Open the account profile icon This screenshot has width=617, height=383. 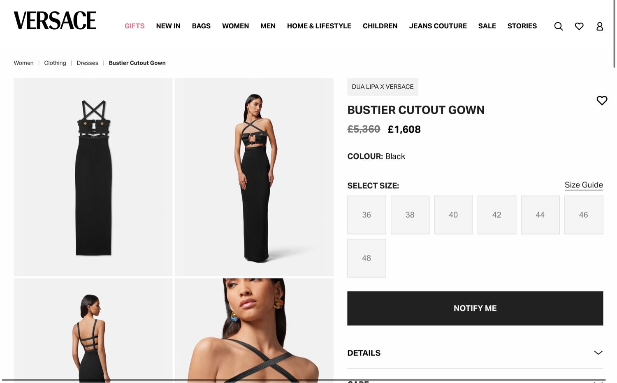(x=600, y=26)
